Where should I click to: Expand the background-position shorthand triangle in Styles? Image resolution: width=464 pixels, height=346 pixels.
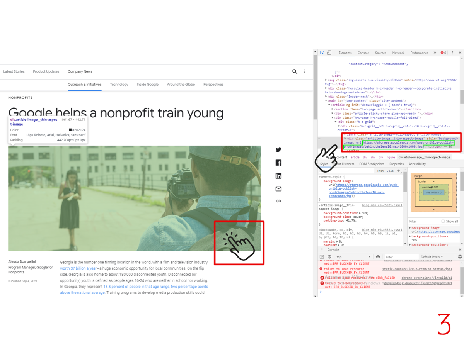[360, 213]
